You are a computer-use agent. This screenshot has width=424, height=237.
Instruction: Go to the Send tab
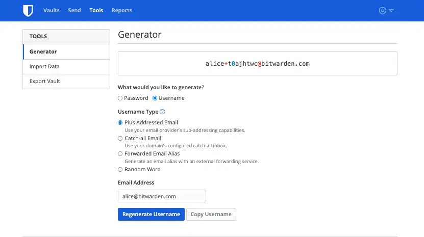[74, 10]
